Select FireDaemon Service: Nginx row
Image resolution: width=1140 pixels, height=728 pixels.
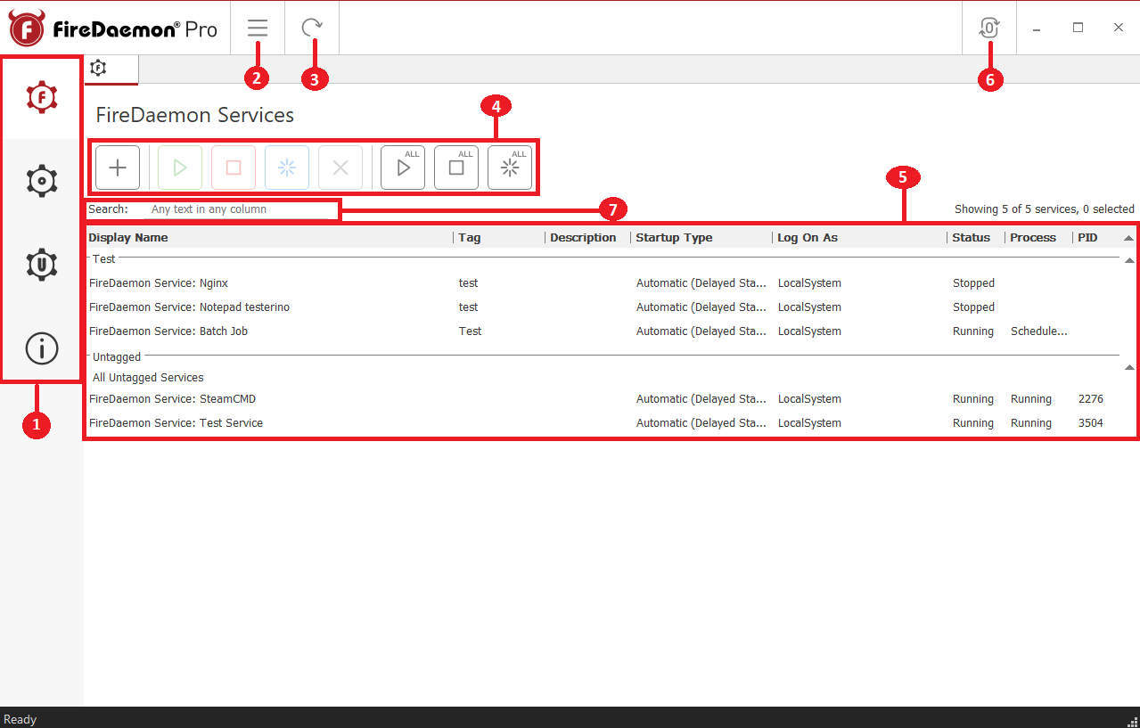(603, 283)
